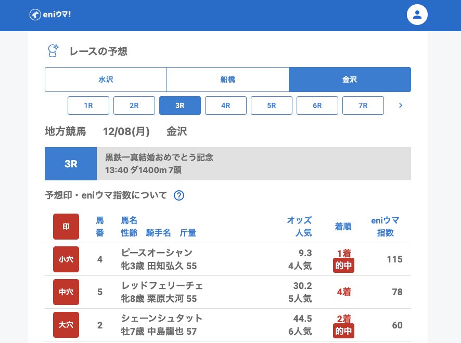Image resolution: width=461 pixels, height=343 pixels.
Task: Go to race 5R
Action: coord(272,105)
